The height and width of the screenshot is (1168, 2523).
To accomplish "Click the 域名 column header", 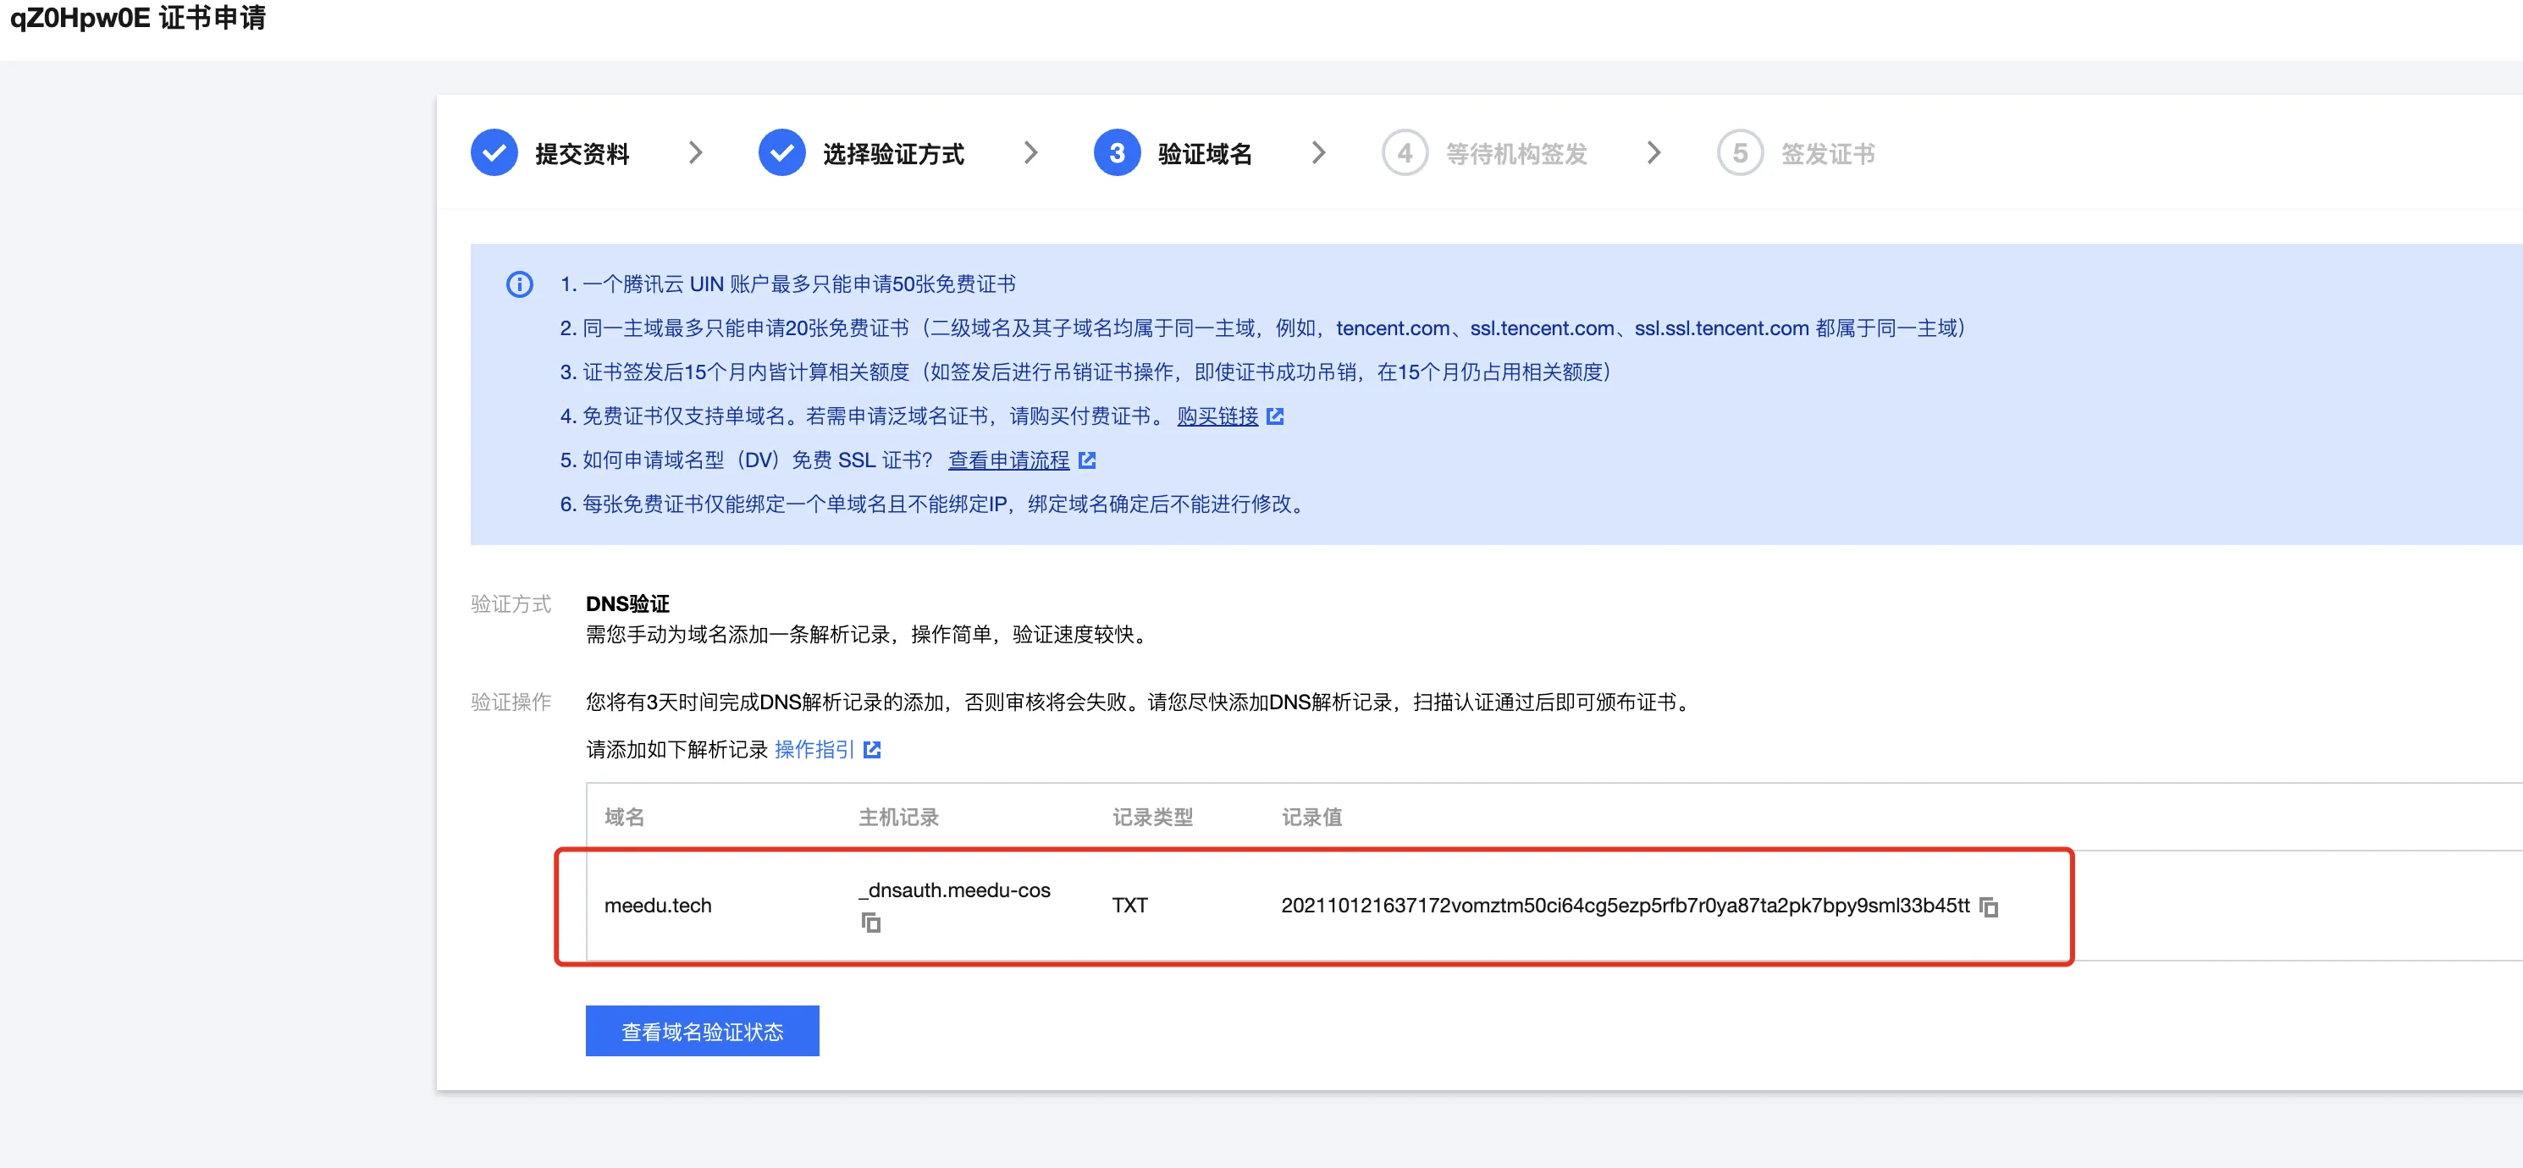I will (624, 818).
